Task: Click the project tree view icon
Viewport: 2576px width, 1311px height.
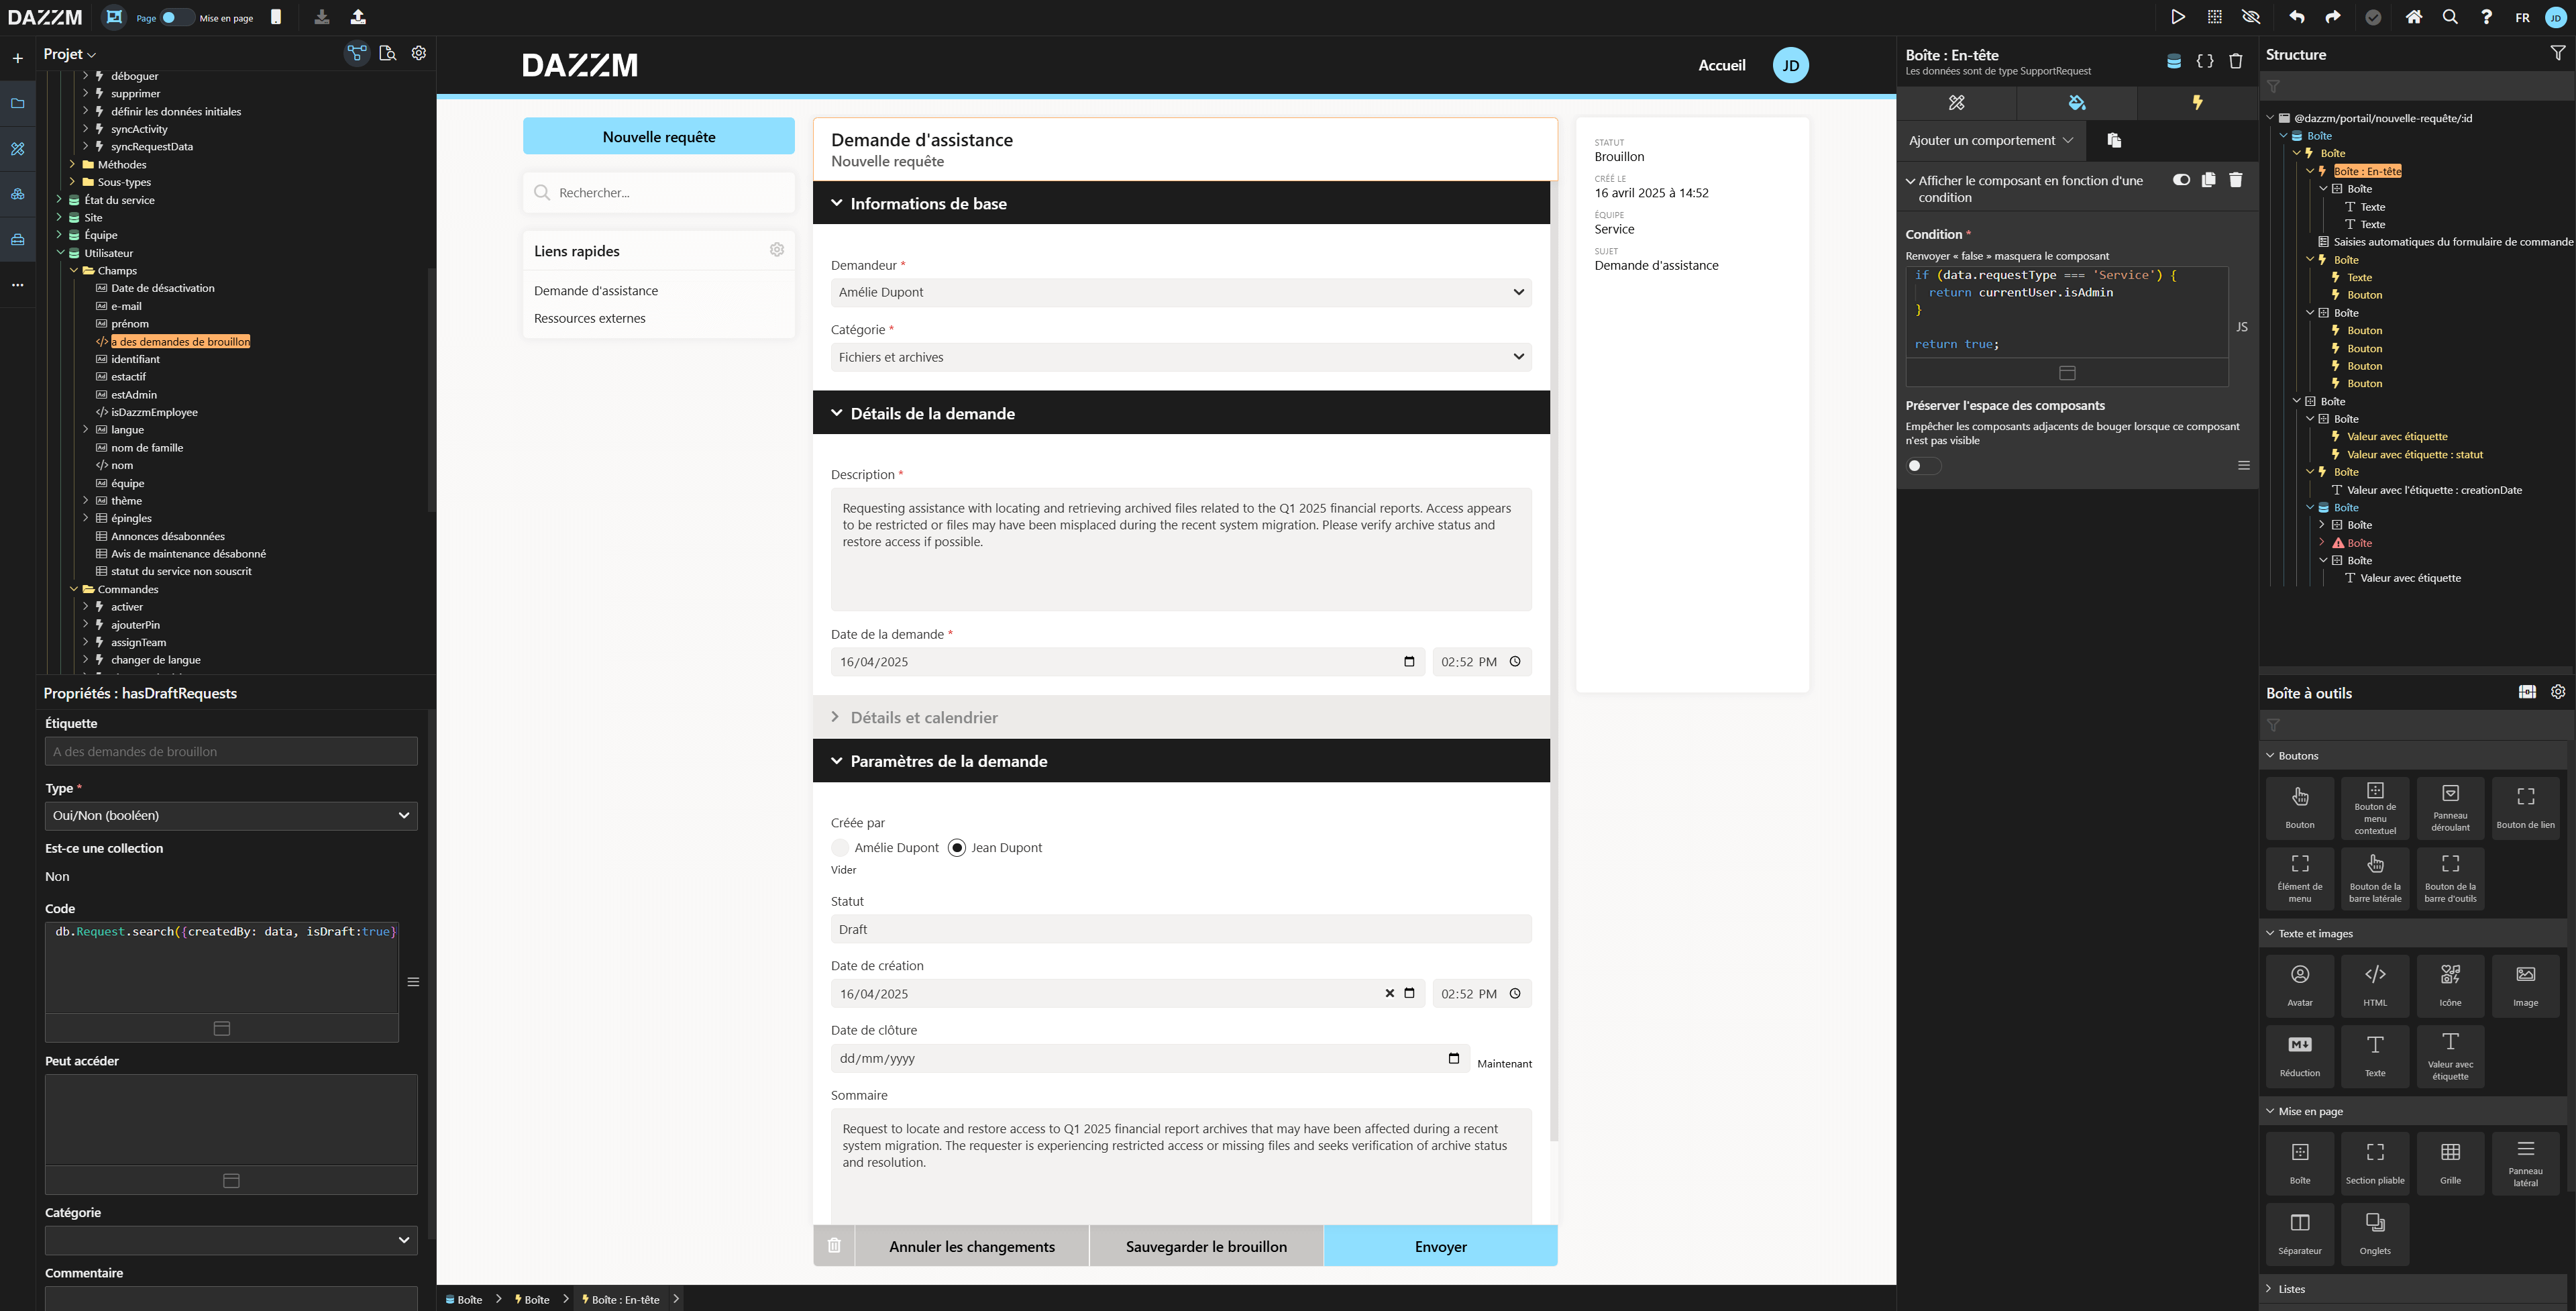Action: tap(357, 53)
